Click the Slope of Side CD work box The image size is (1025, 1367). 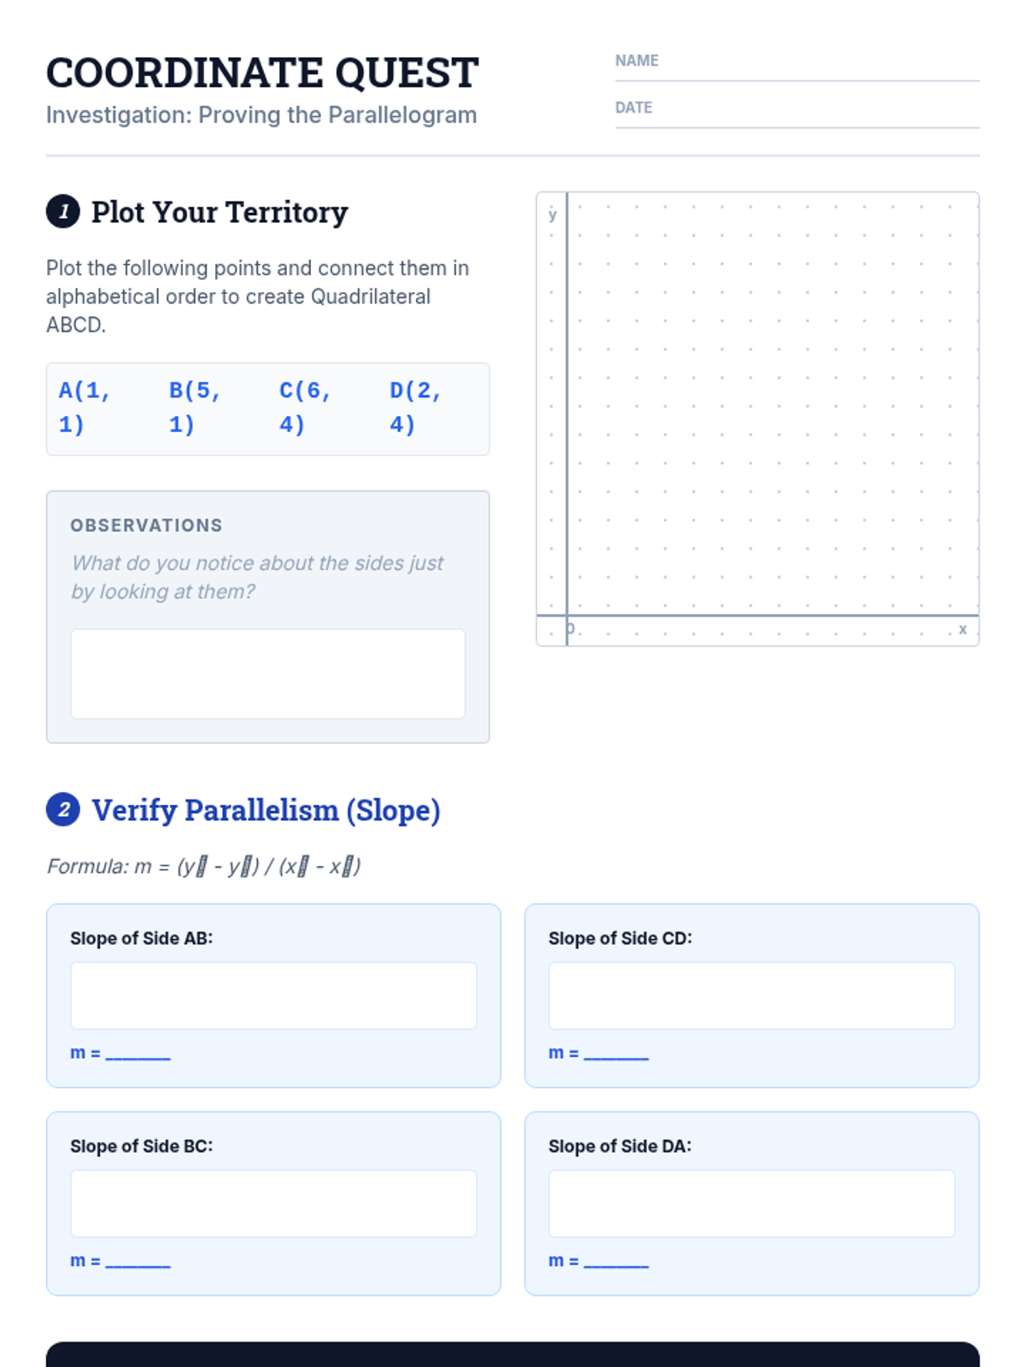tap(752, 995)
